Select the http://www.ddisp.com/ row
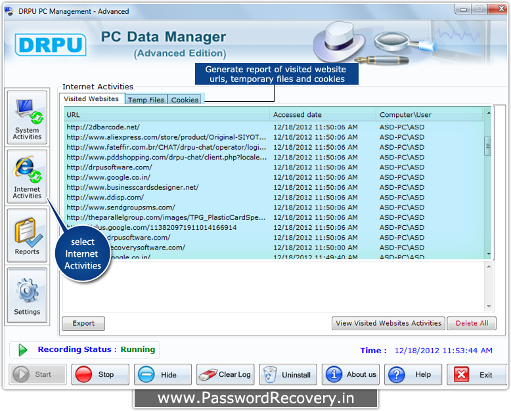The image size is (511, 411). click(x=274, y=198)
